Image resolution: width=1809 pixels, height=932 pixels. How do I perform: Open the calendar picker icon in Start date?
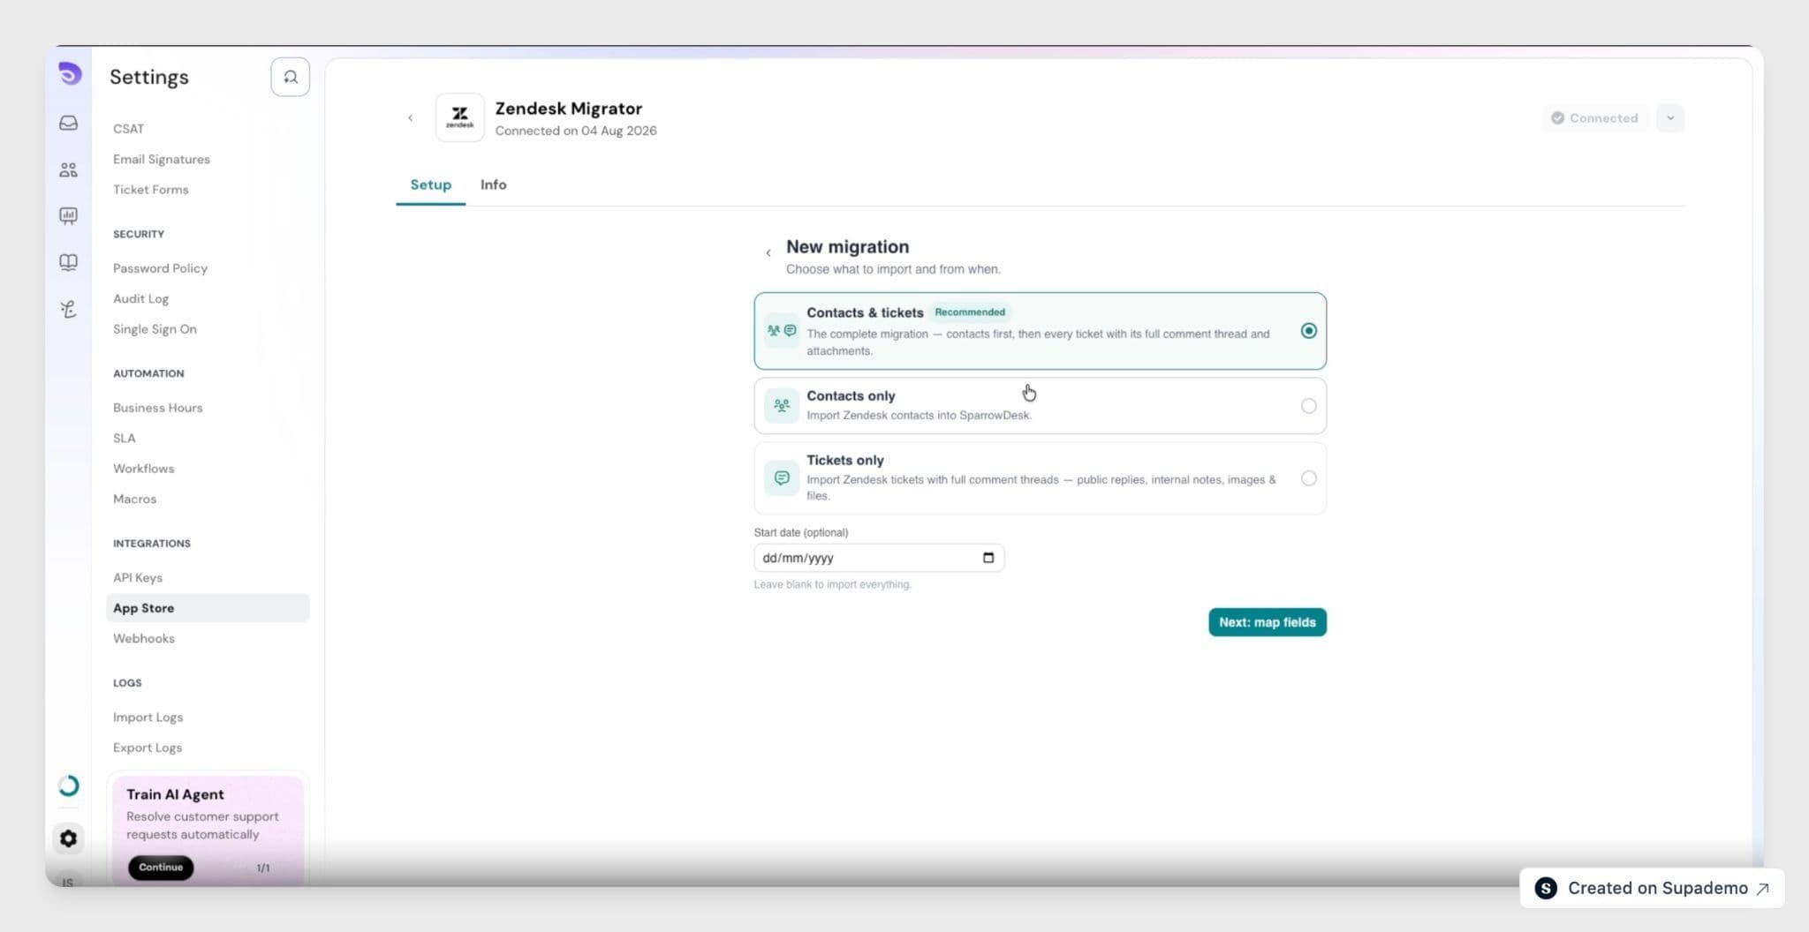pyautogui.click(x=988, y=558)
